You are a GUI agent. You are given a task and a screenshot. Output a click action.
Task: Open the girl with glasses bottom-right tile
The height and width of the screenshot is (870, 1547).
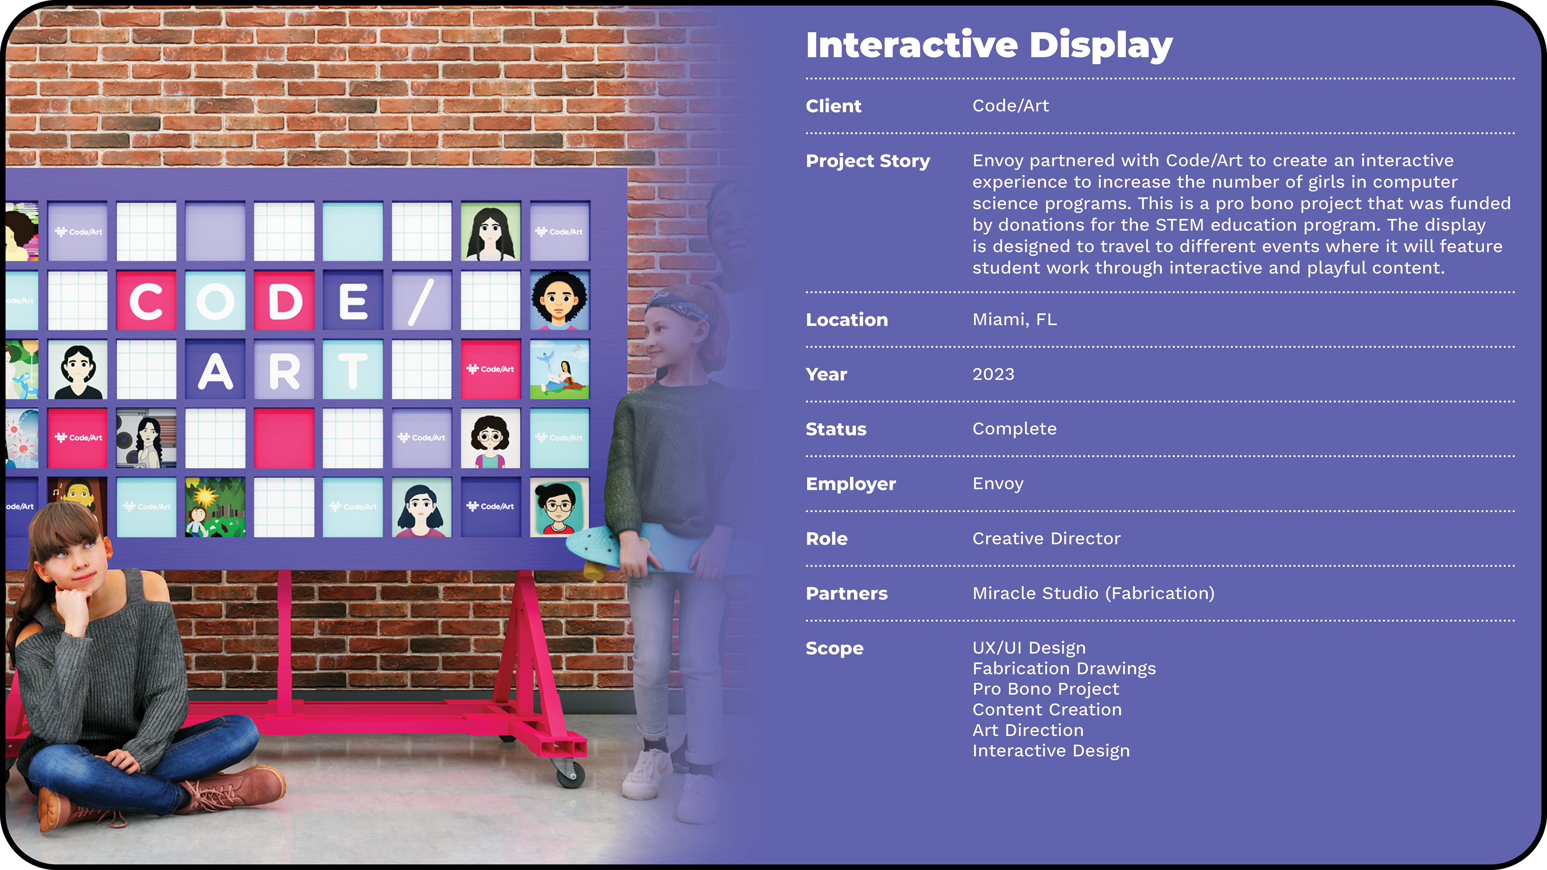[x=559, y=507]
